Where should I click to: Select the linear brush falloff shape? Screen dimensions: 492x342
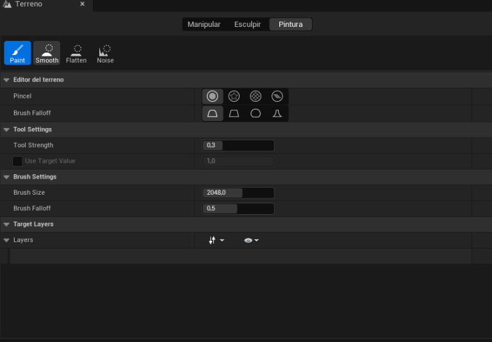[234, 113]
